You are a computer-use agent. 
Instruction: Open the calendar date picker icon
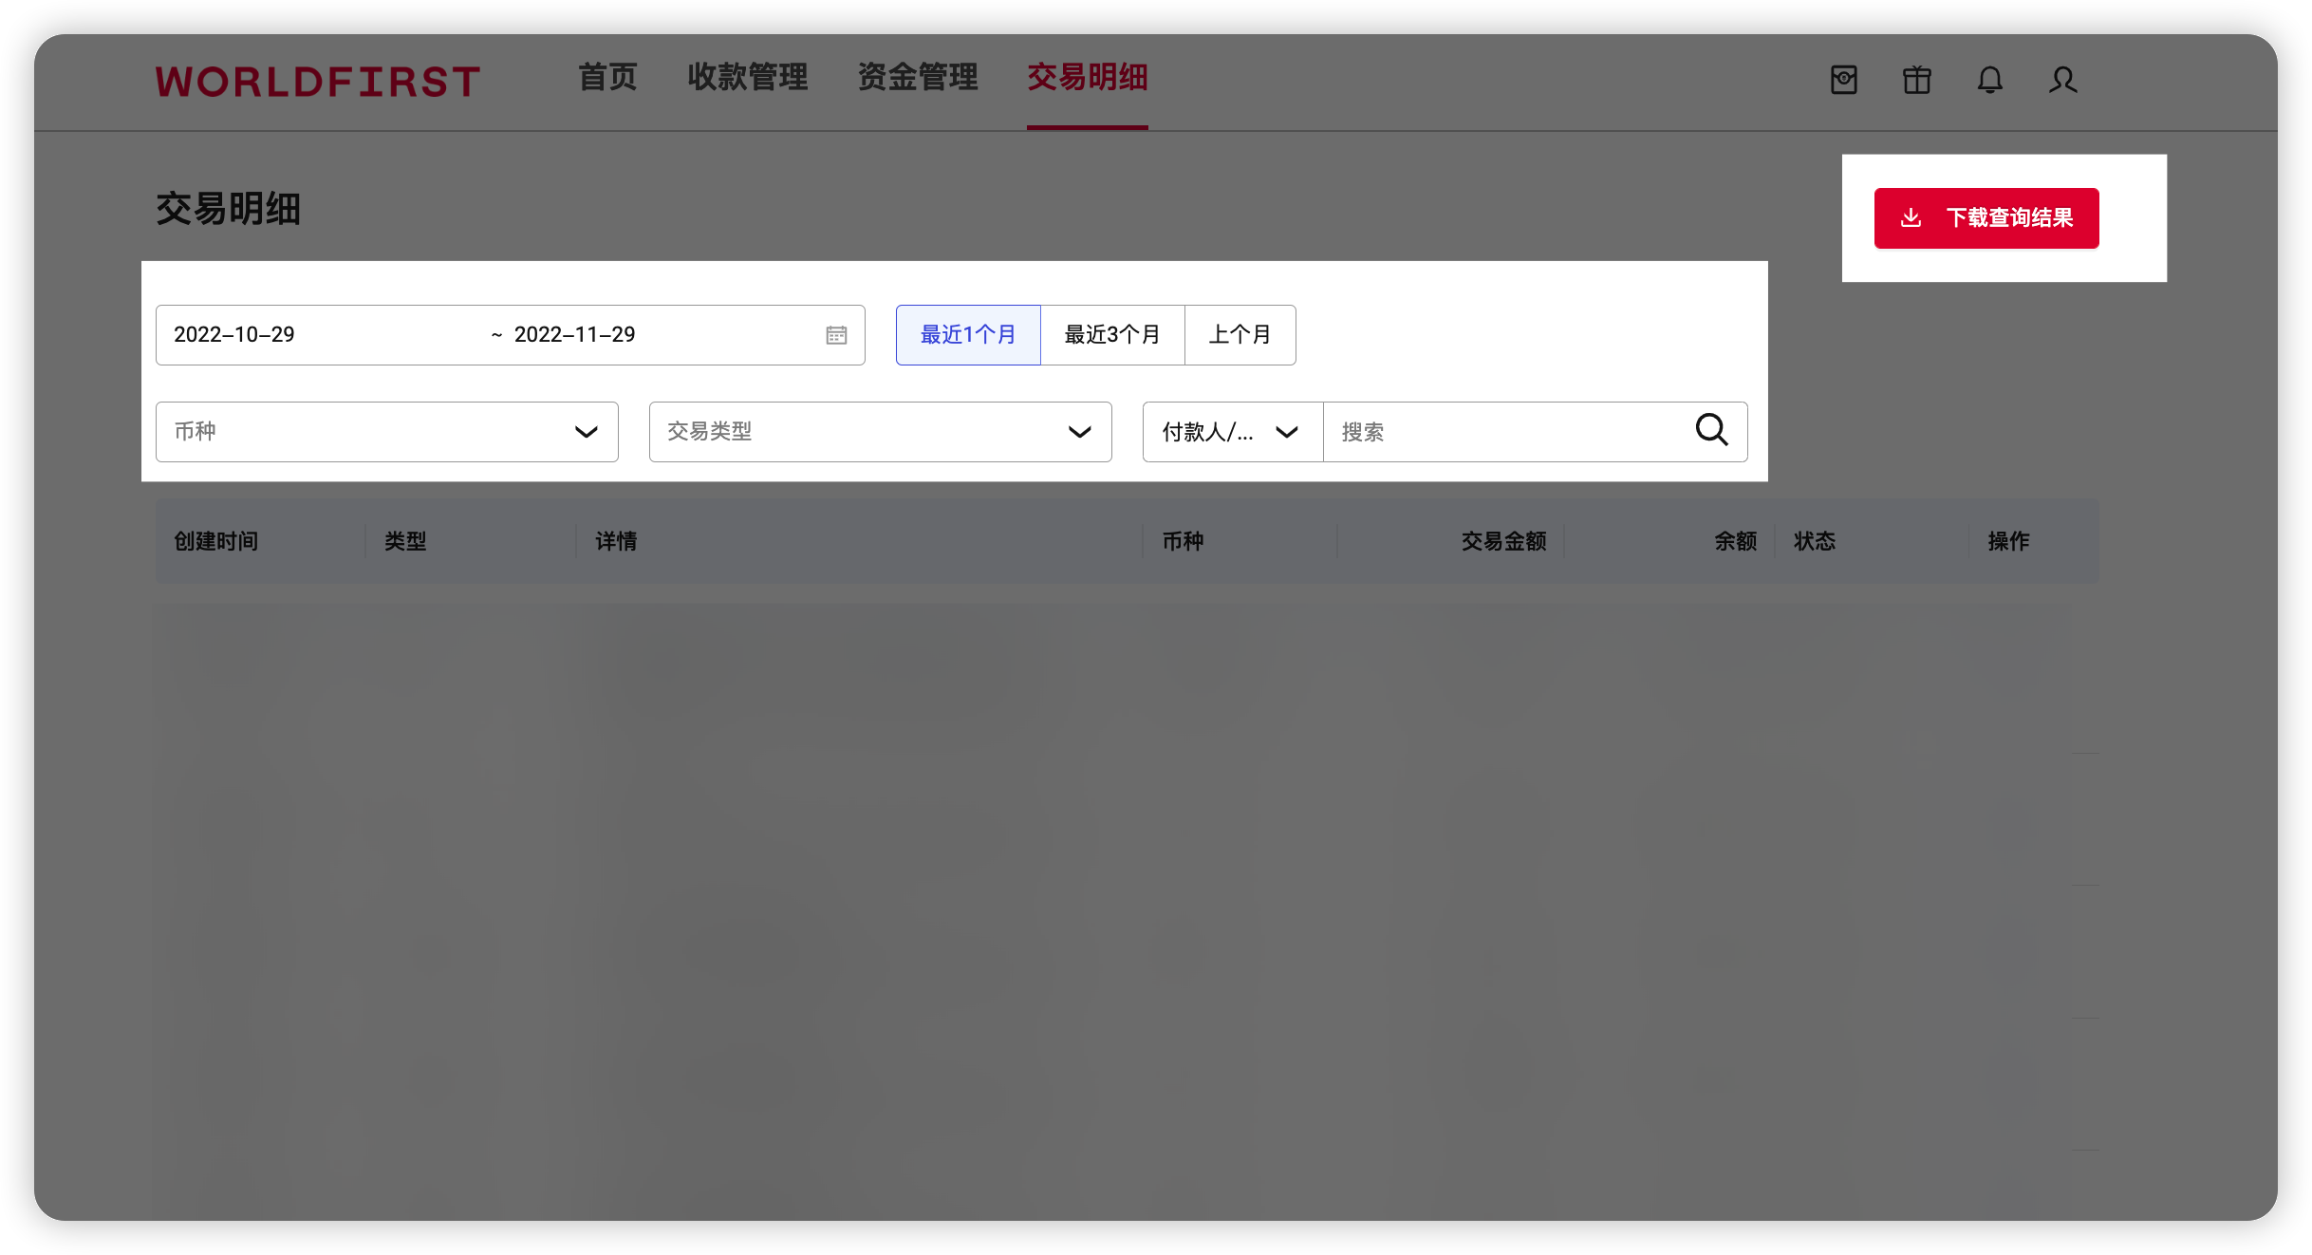click(x=835, y=334)
